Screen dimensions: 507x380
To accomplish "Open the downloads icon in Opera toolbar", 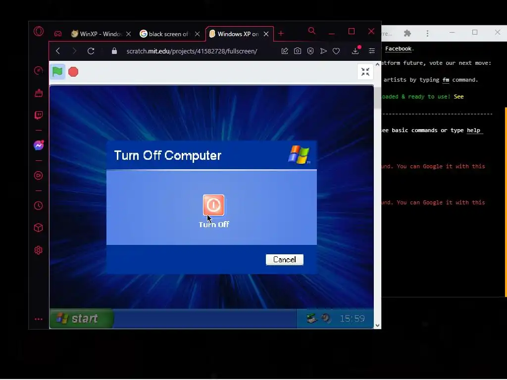I will [x=355, y=51].
